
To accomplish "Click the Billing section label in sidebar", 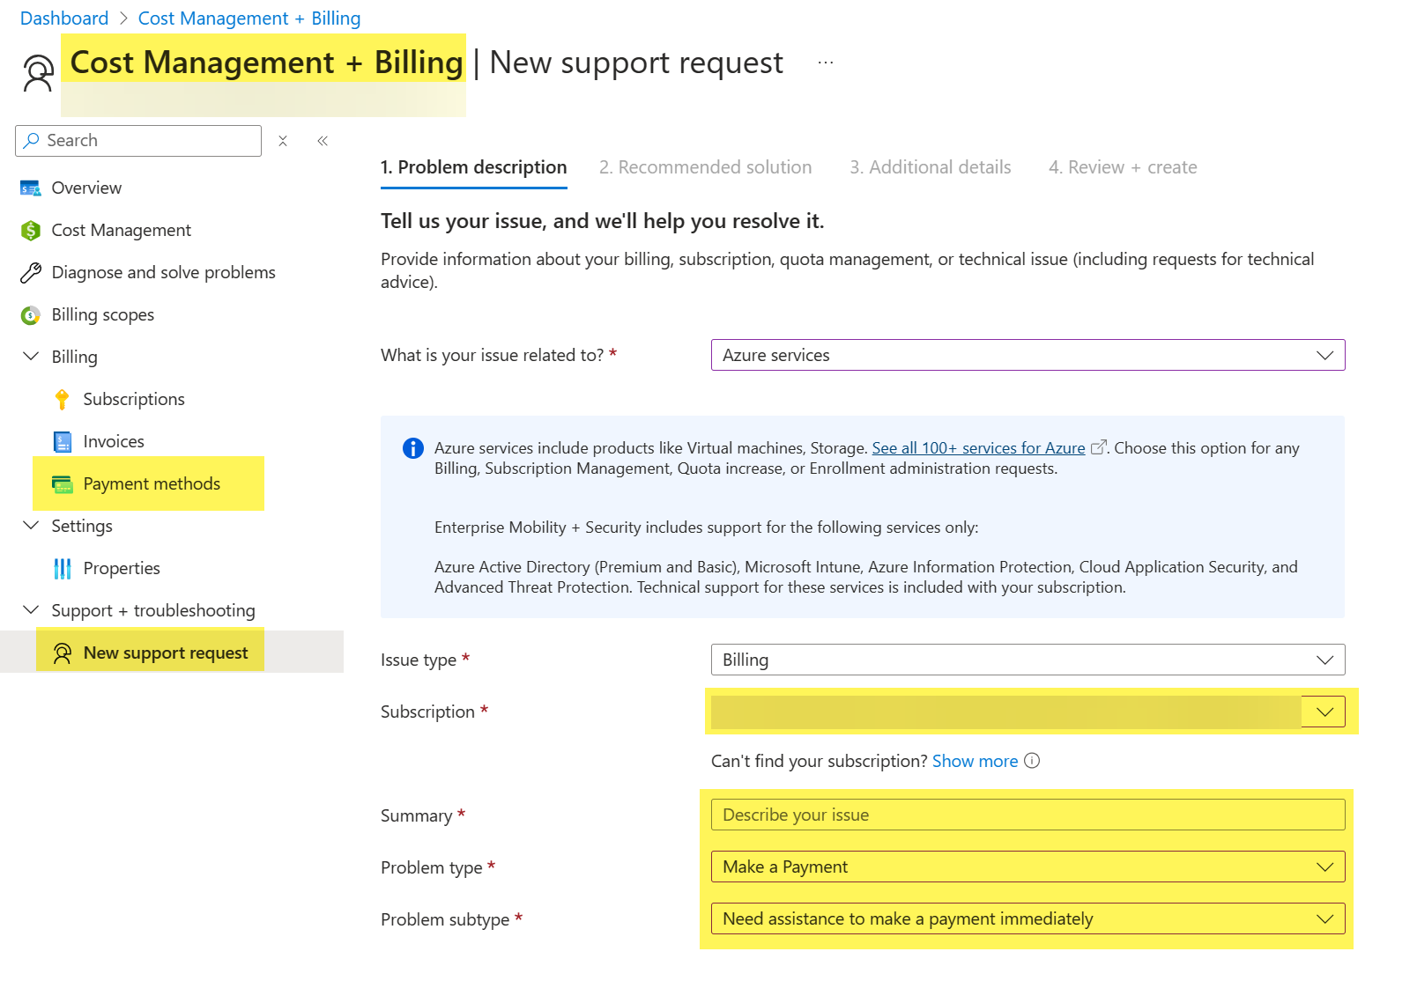I will tap(74, 358).
